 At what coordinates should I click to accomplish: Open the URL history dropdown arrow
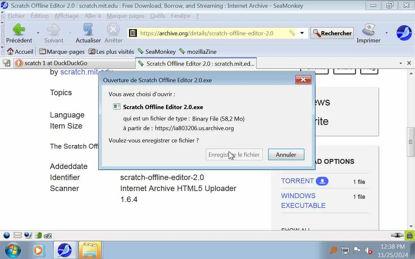(x=302, y=33)
